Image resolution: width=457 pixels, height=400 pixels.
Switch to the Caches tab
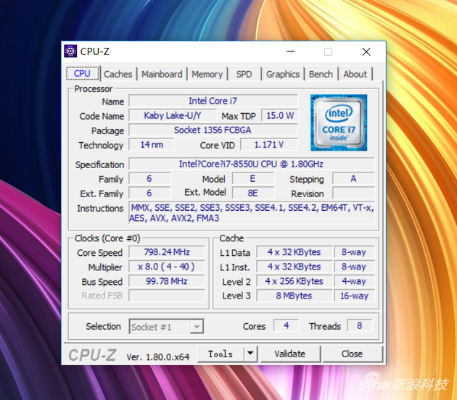pos(118,74)
